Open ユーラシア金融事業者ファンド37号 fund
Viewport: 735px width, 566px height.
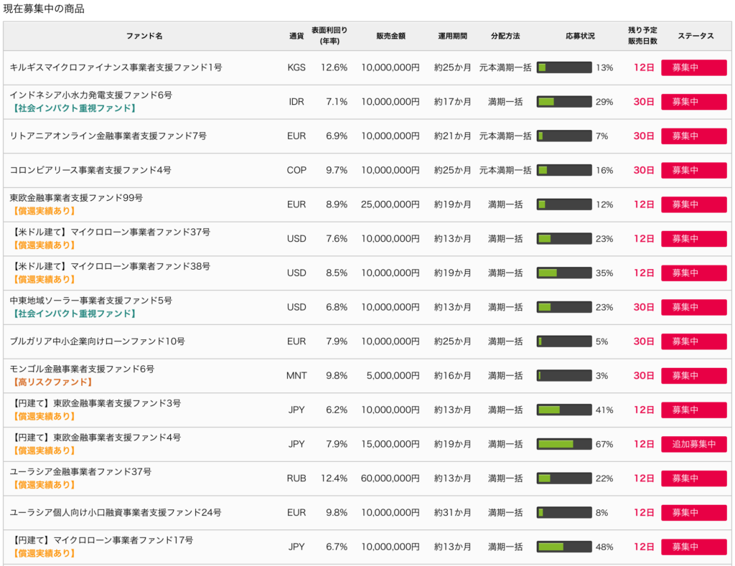click(80, 471)
